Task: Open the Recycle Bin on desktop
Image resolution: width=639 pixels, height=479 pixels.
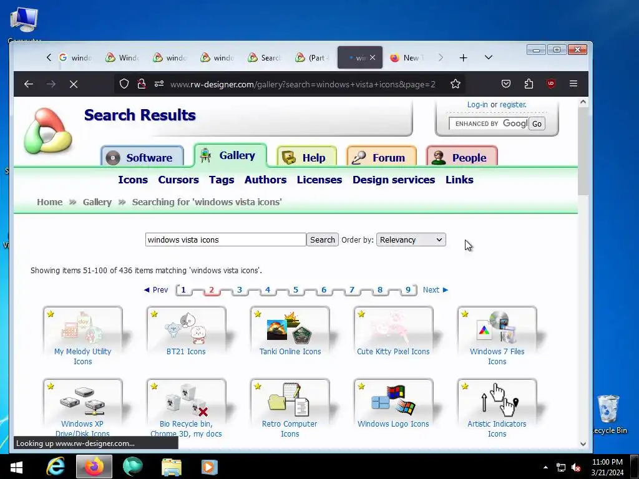Action: click(609, 414)
